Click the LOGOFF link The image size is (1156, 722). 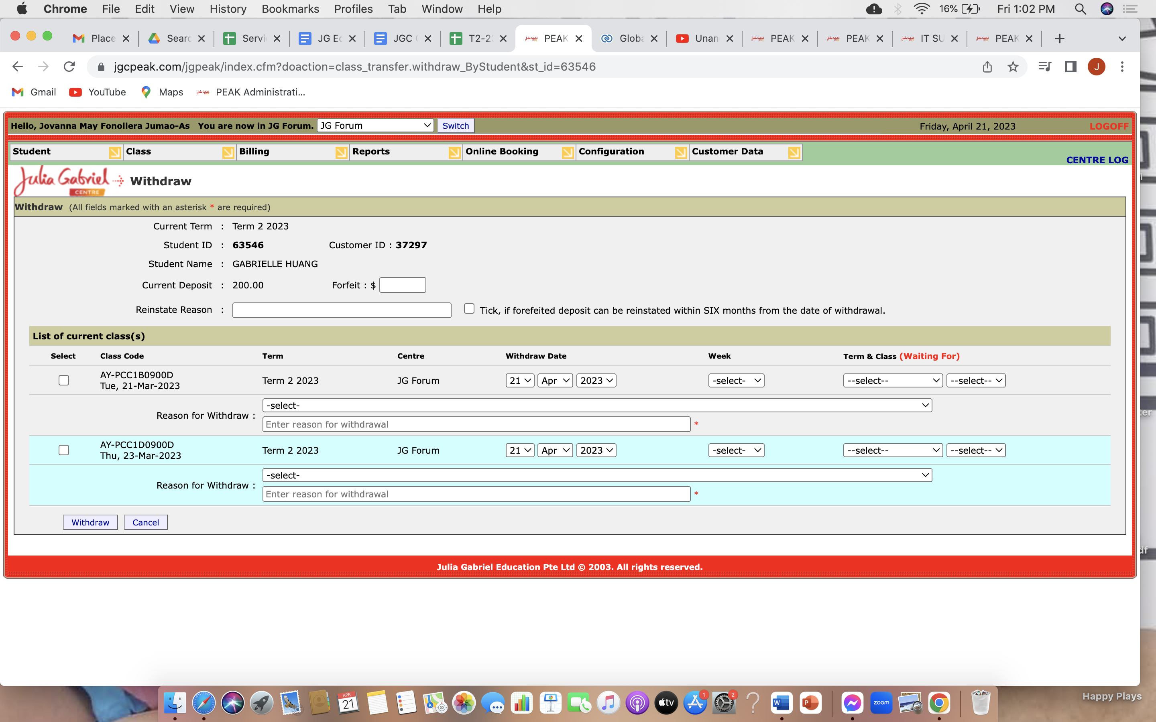[1108, 126]
